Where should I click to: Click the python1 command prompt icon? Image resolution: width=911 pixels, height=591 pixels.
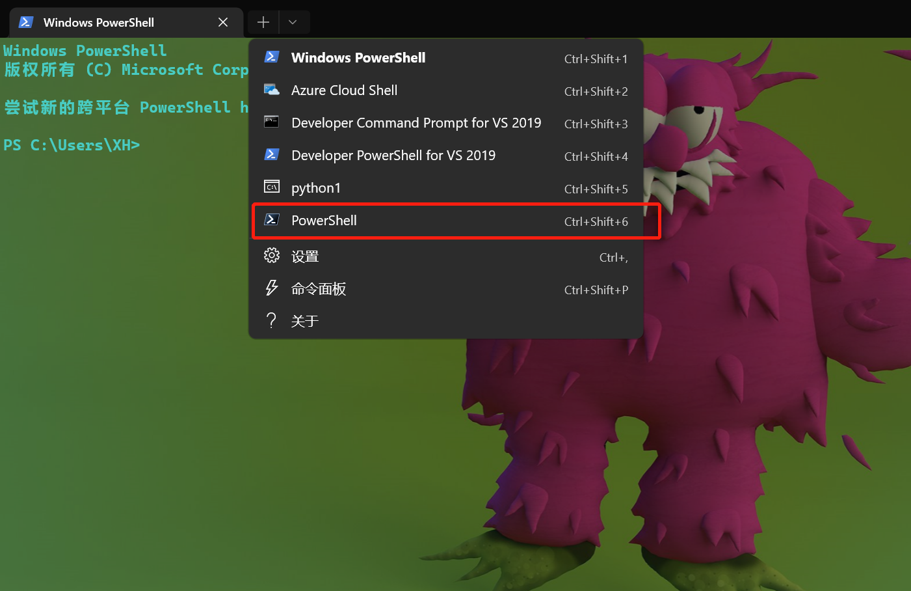272,187
